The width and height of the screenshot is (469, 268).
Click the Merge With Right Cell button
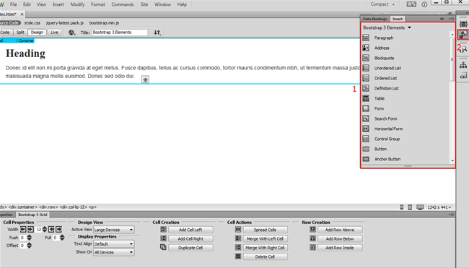coord(265,248)
